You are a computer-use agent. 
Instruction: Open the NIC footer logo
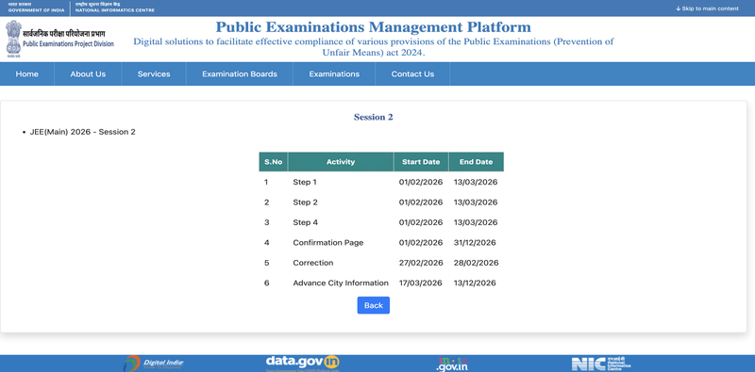pos(601,364)
